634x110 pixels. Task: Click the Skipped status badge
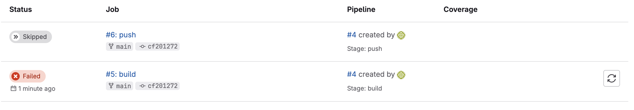(x=35, y=37)
